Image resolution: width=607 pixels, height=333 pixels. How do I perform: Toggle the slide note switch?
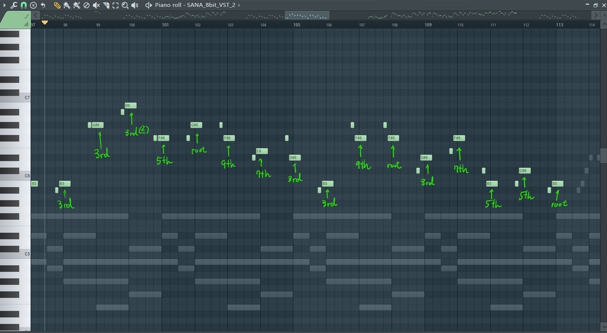(x=26, y=16)
